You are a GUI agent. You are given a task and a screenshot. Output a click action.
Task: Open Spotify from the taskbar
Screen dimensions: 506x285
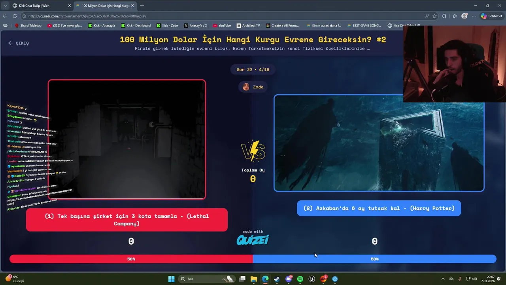coord(300,279)
